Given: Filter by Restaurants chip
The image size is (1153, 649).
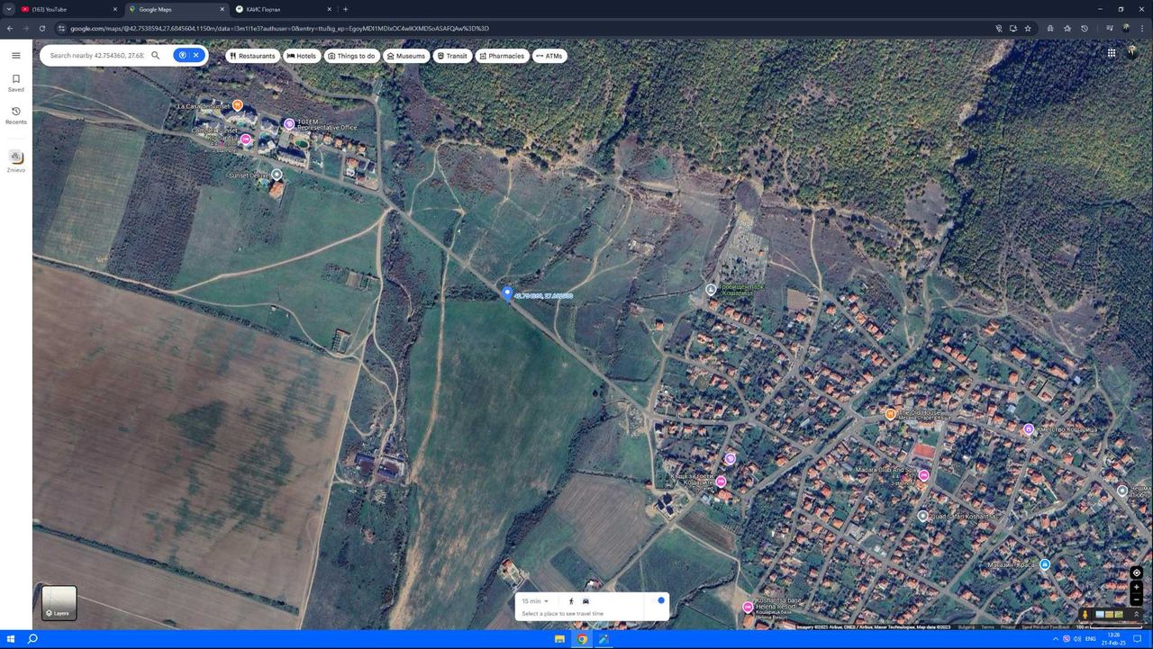Looking at the screenshot, I should click(251, 56).
